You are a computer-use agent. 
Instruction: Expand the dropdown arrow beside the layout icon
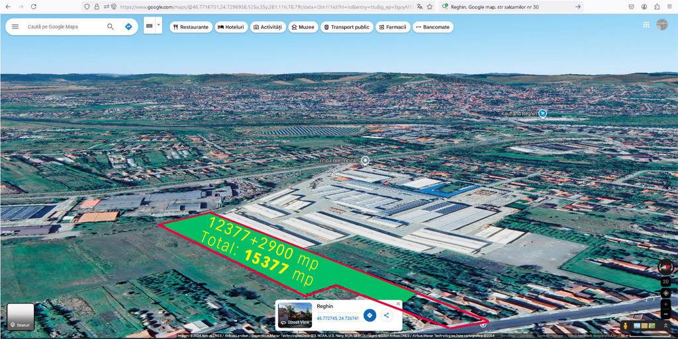point(158,26)
